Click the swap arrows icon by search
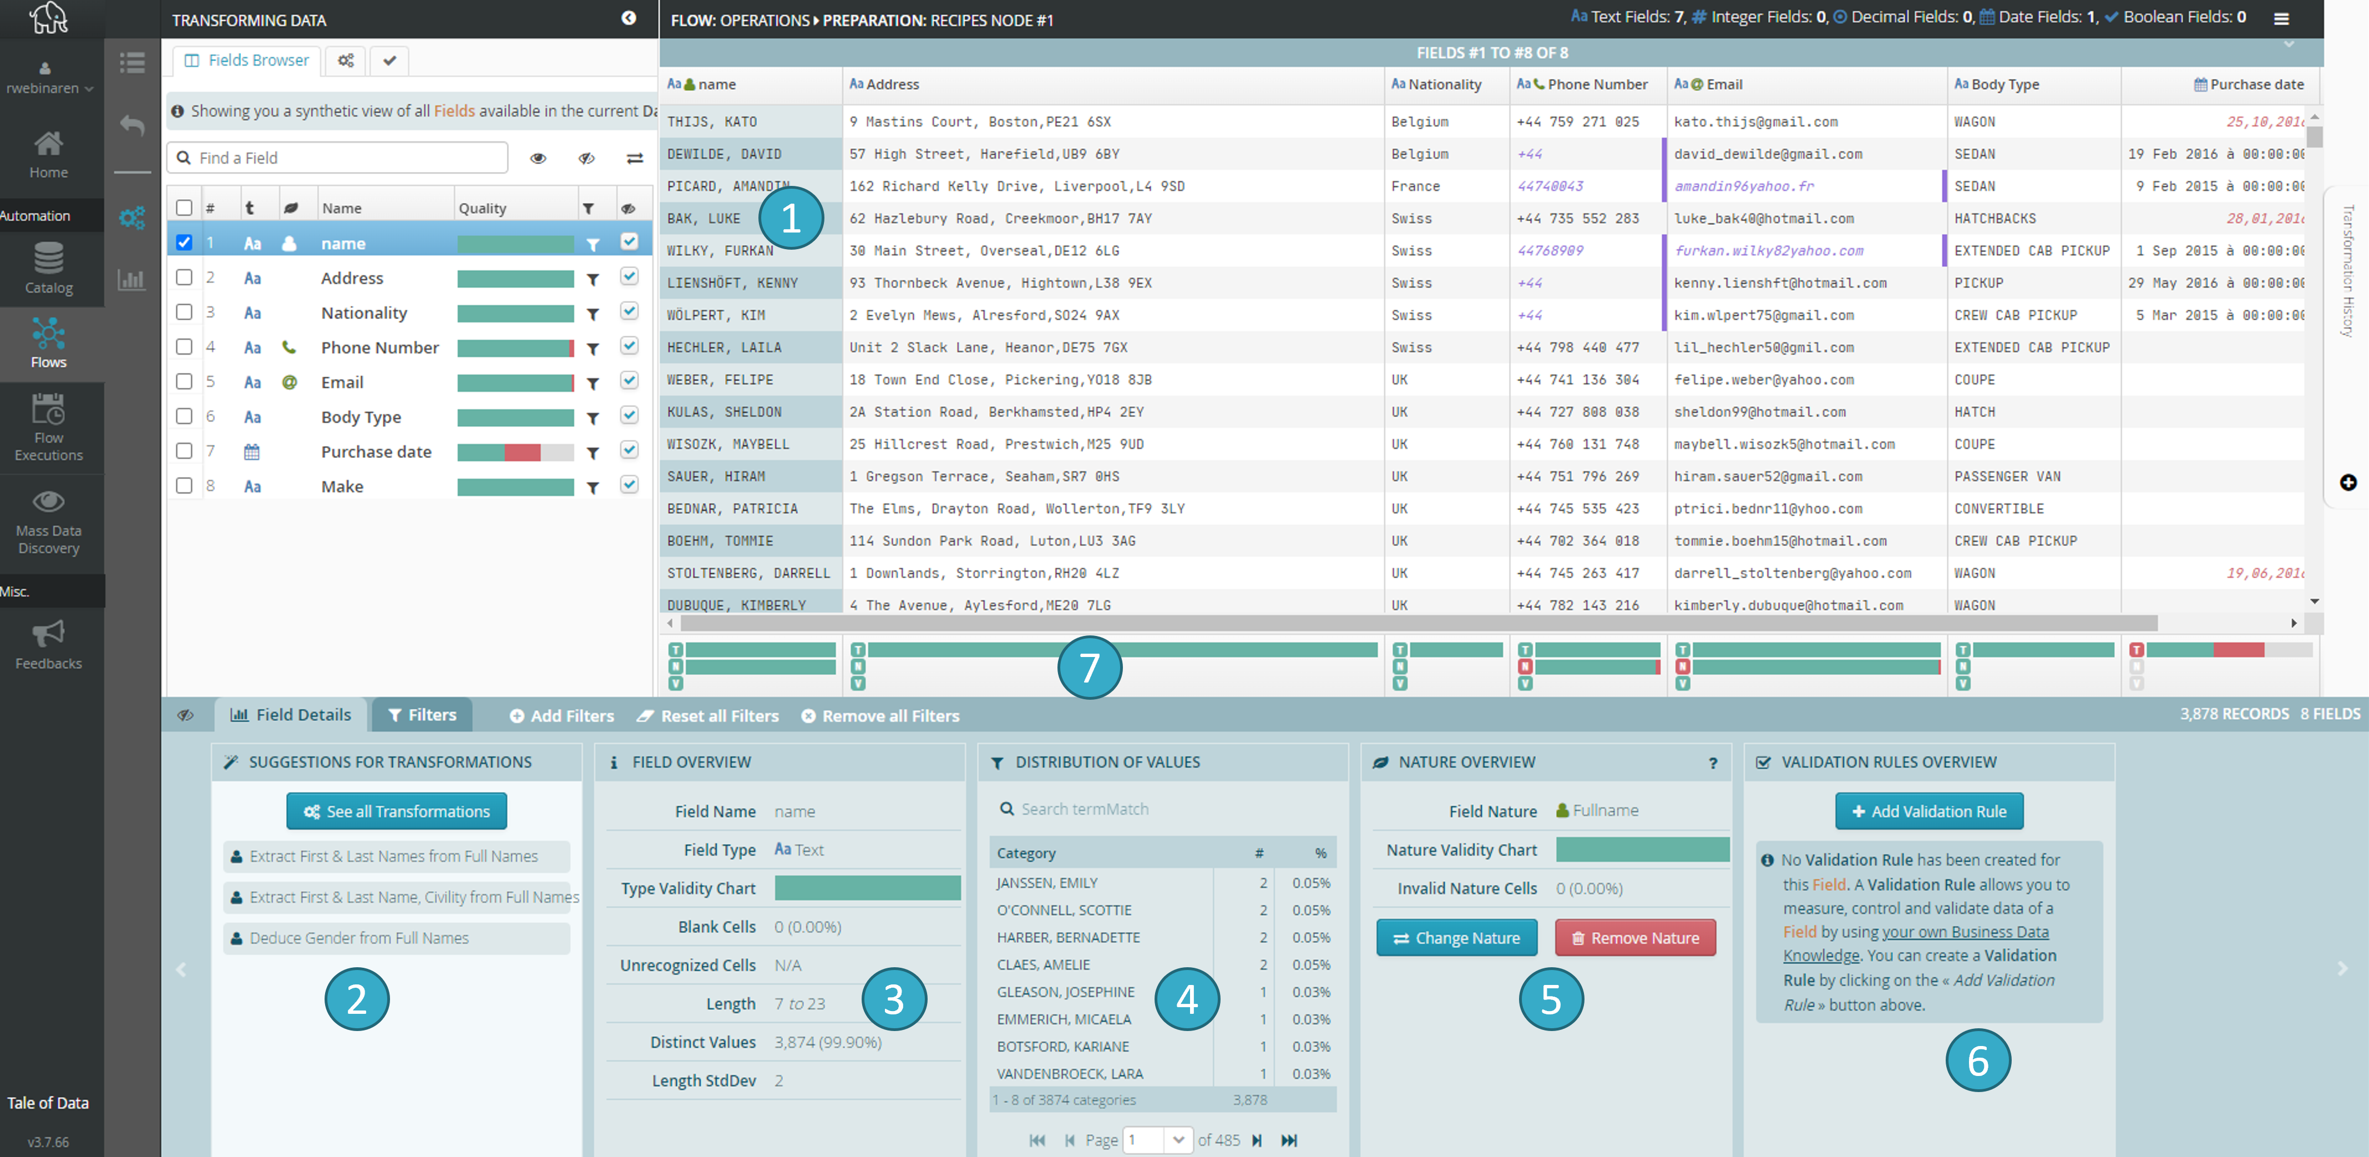2369x1157 pixels. click(635, 158)
